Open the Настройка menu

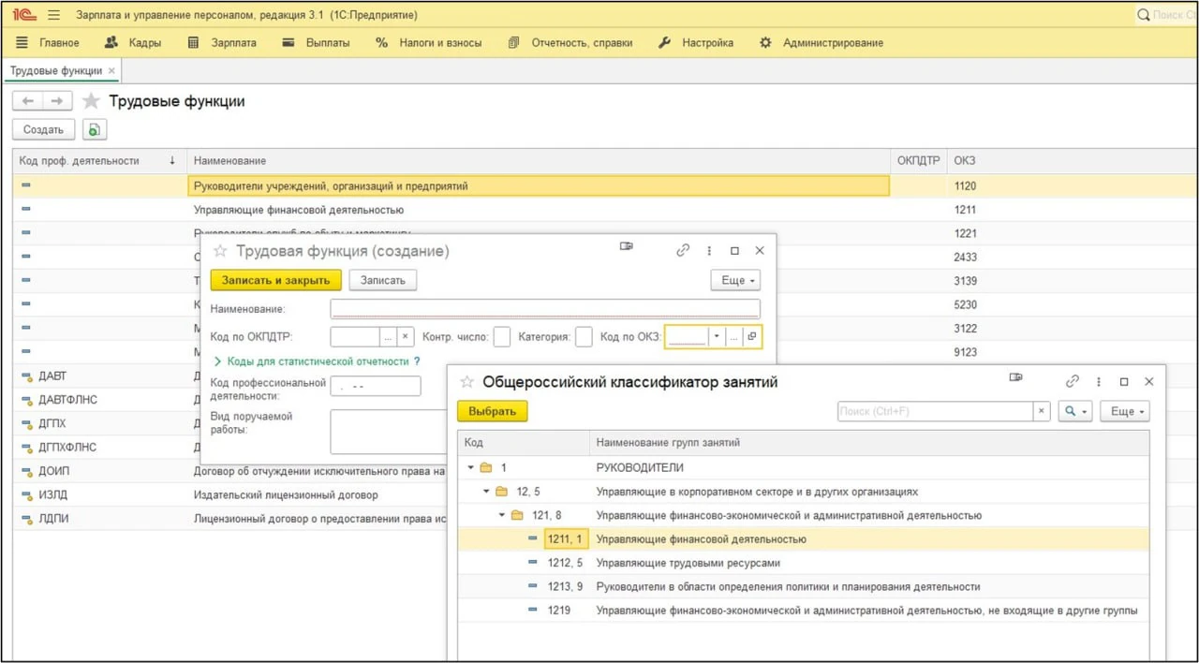pyautogui.click(x=696, y=43)
